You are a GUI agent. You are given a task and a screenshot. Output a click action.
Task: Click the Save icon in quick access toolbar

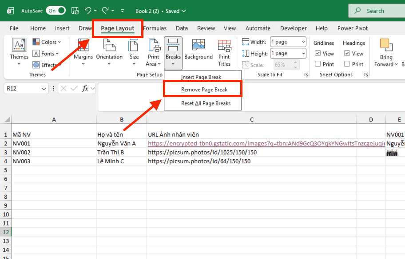coord(75,11)
